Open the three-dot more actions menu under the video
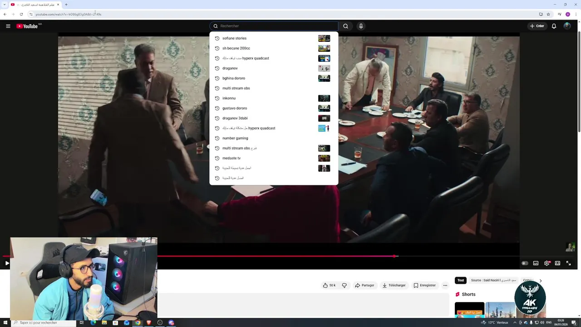581x327 pixels. point(445,285)
